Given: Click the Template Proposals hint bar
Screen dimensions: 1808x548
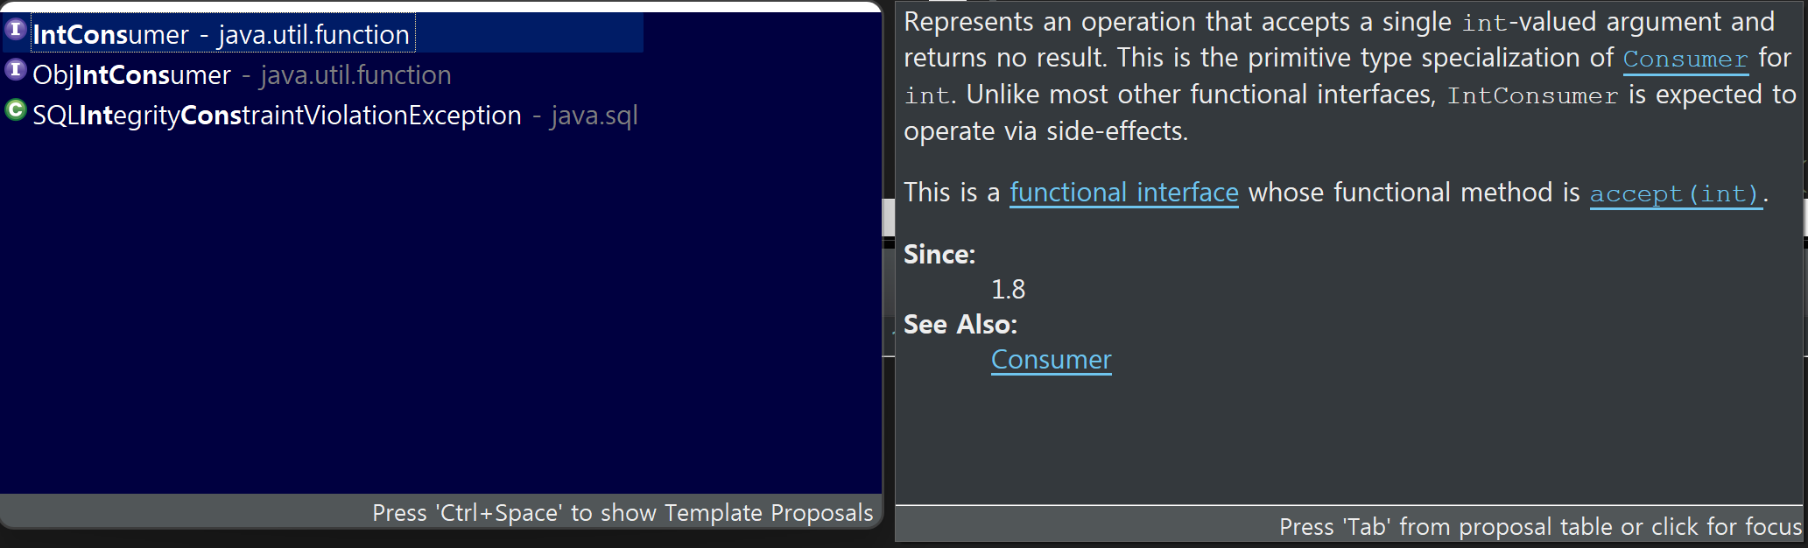Looking at the screenshot, I should 440,512.
